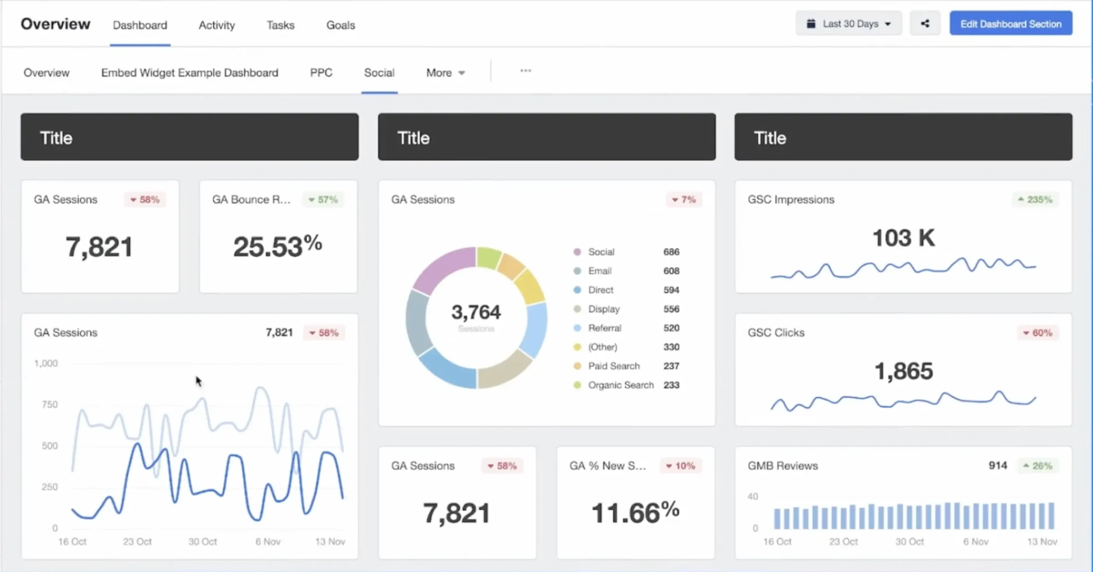Viewport: 1093px width, 572px height.
Task: Toggle the GA Bounce Rate metric card
Action: click(x=278, y=236)
